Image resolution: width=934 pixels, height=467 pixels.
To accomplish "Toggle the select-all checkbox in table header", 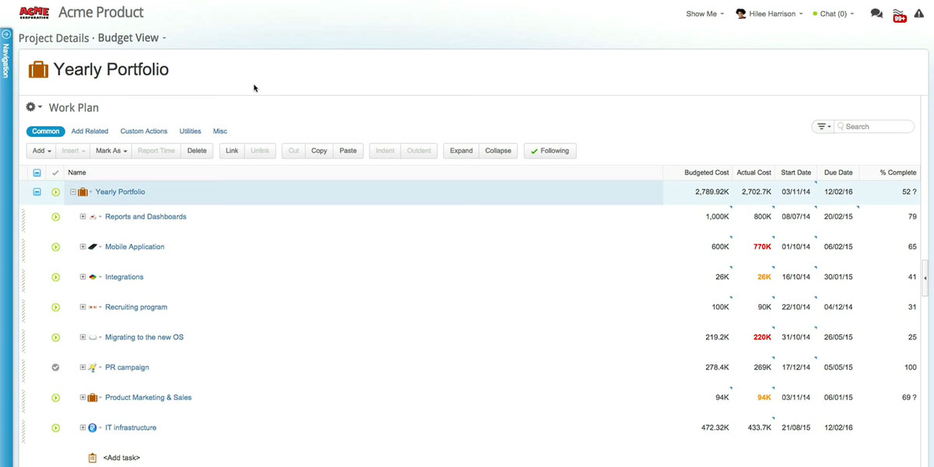I will (x=37, y=172).
